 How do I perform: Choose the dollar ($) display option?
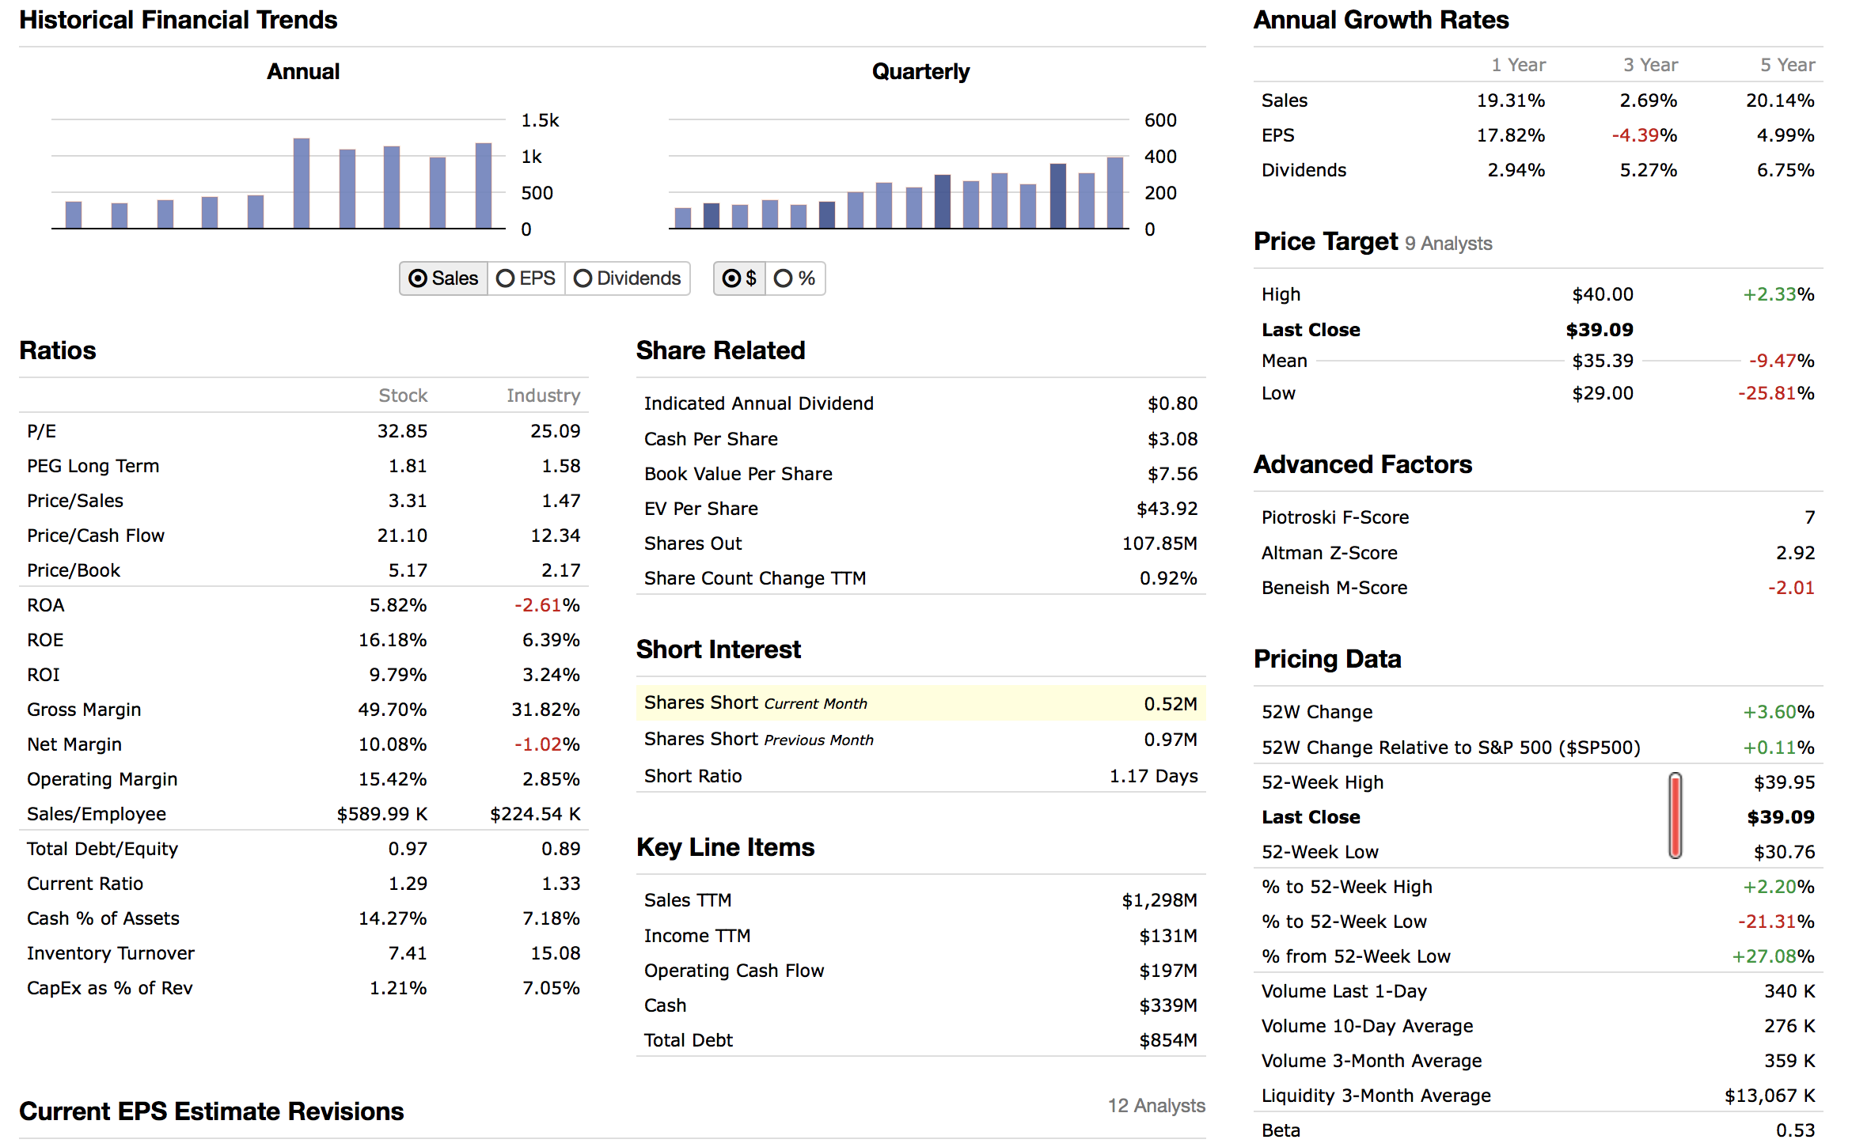pos(740,278)
